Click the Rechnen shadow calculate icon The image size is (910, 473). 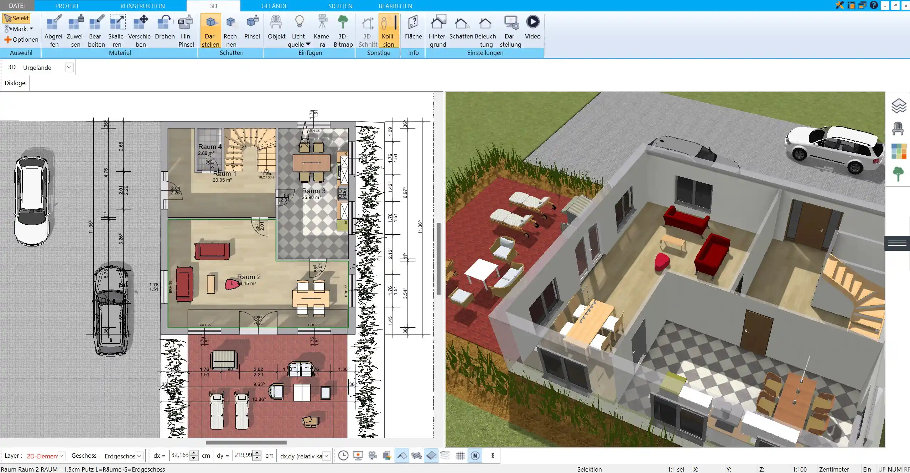[231, 31]
